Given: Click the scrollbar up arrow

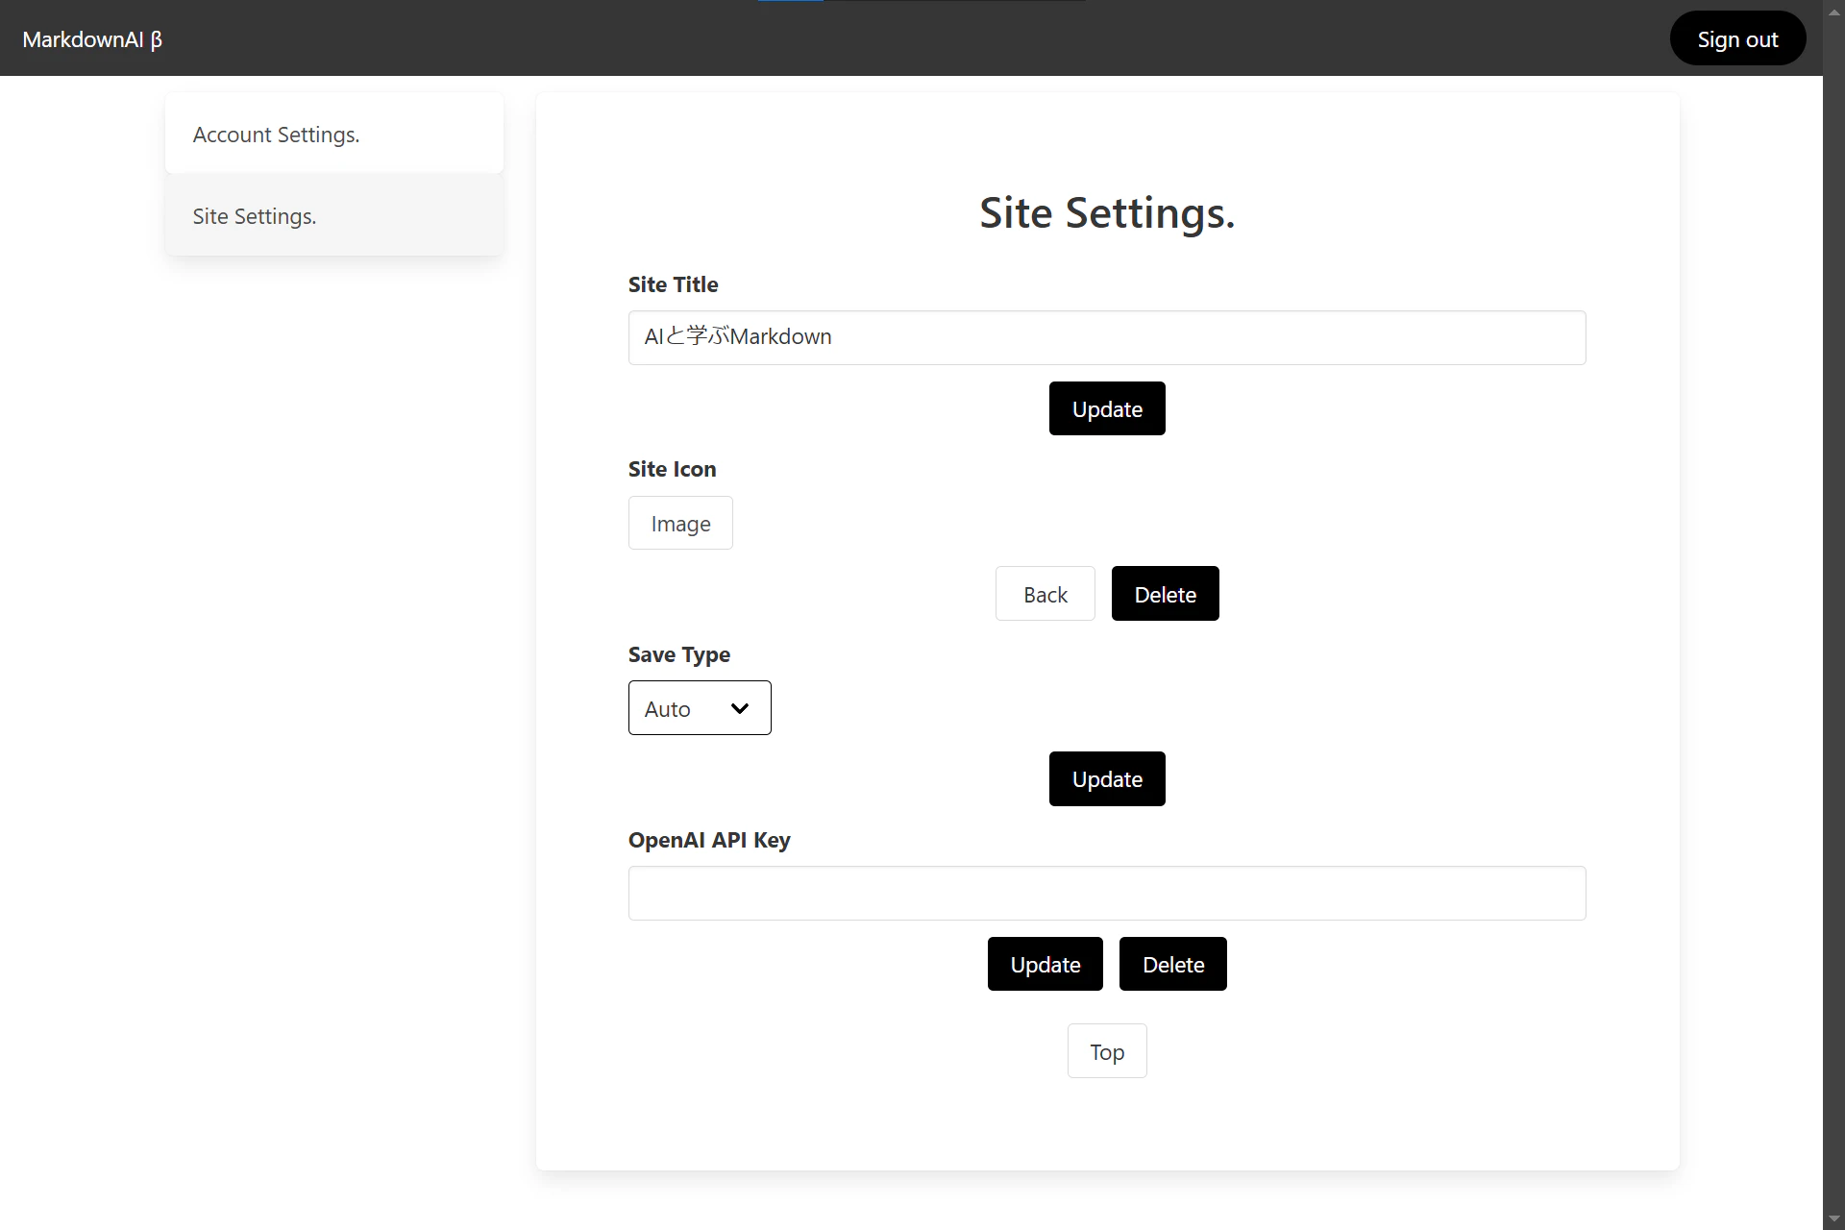Looking at the screenshot, I should [1833, 12].
